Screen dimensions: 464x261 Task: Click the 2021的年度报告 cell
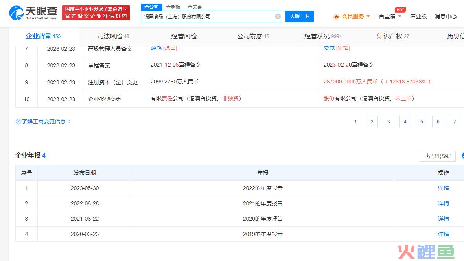click(263, 203)
